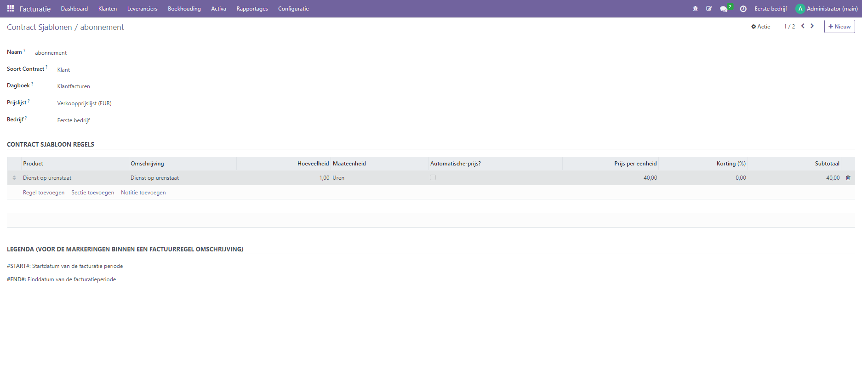This screenshot has width=862, height=381.
Task: Open the Eerste bedrijf company switcher
Action: click(x=771, y=9)
